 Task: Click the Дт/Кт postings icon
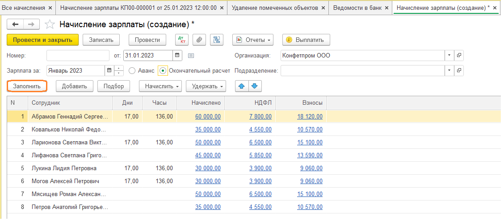pos(182,40)
